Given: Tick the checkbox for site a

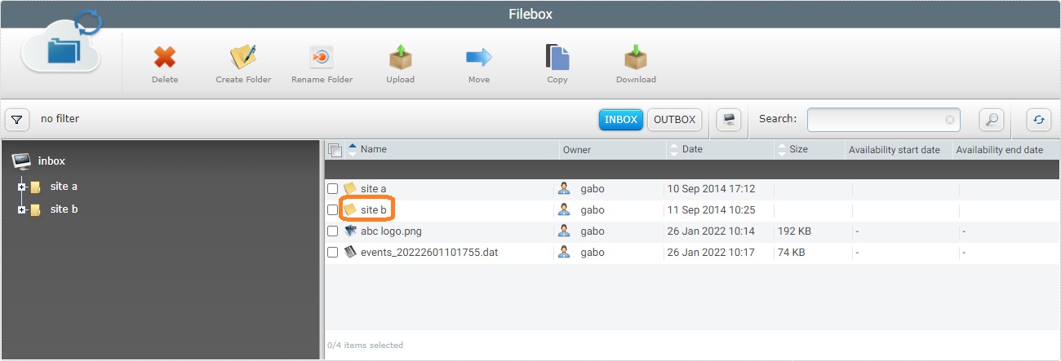Looking at the screenshot, I should click(x=333, y=189).
